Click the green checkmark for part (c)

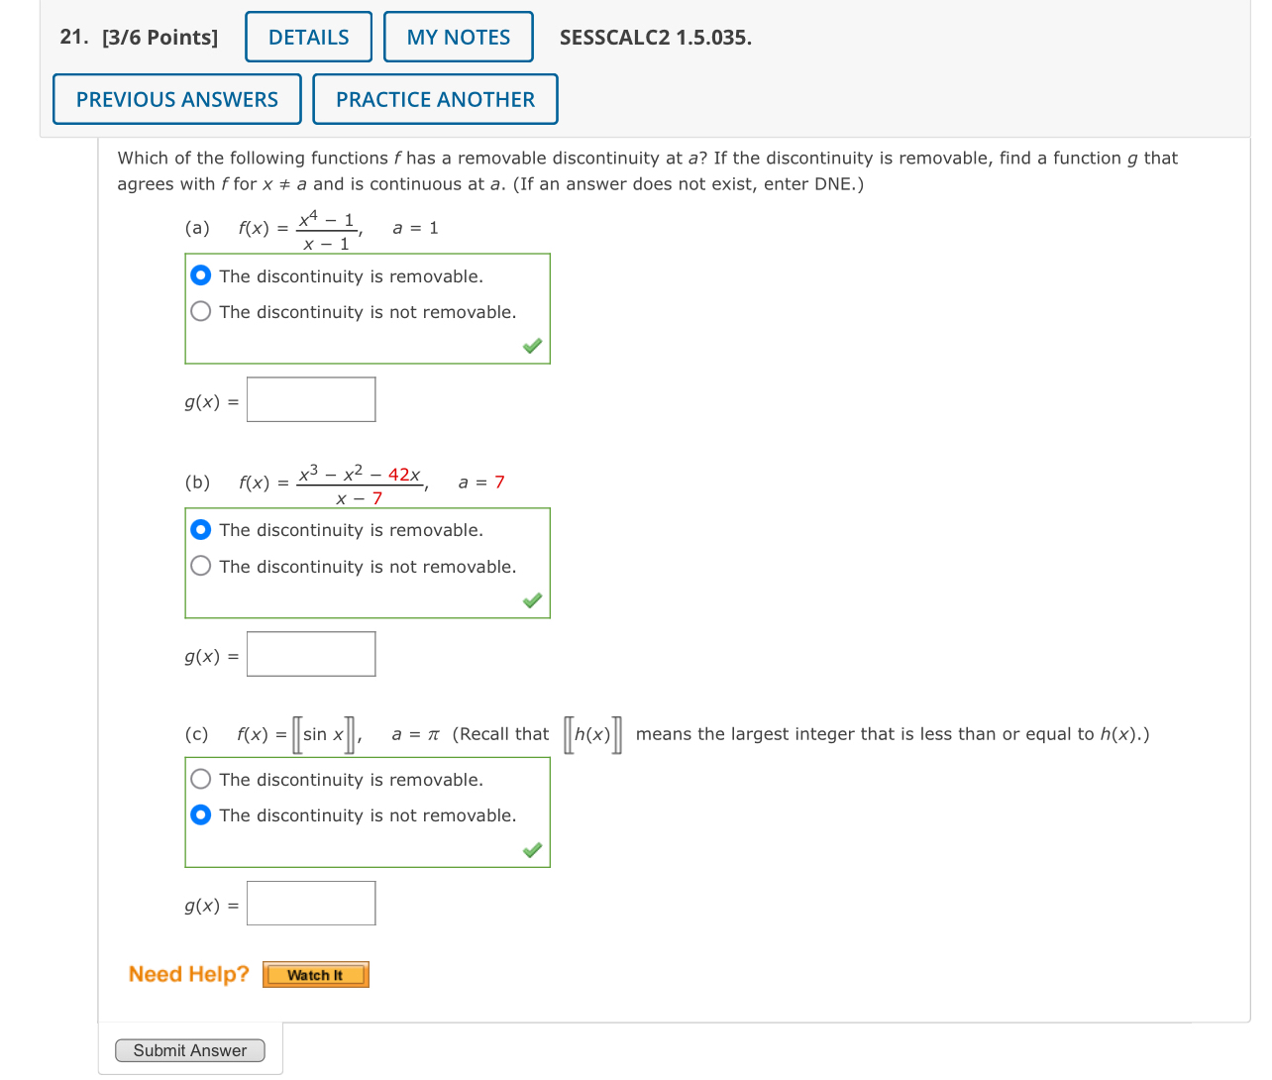pyautogui.click(x=532, y=850)
